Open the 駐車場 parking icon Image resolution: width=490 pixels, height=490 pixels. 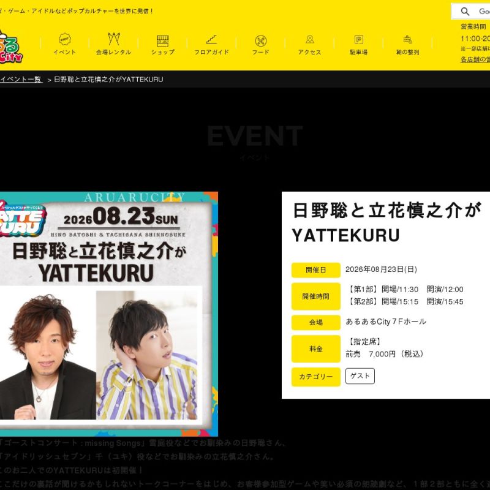click(x=359, y=39)
